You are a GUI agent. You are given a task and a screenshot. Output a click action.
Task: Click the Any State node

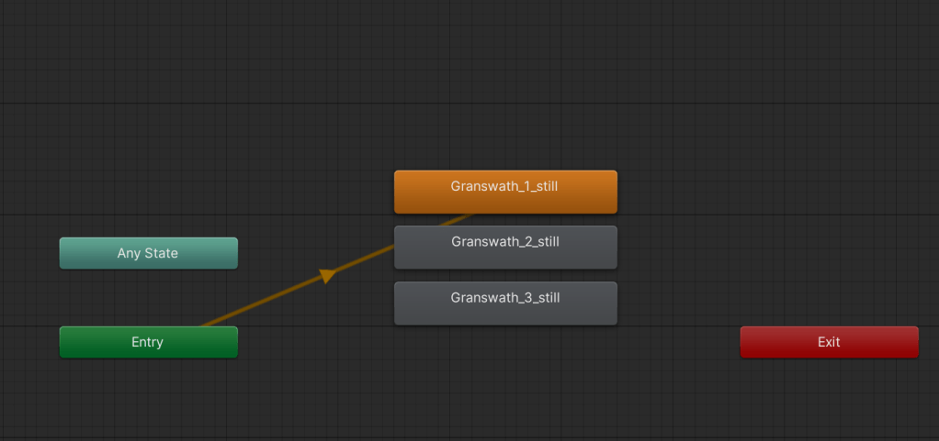[x=148, y=253]
